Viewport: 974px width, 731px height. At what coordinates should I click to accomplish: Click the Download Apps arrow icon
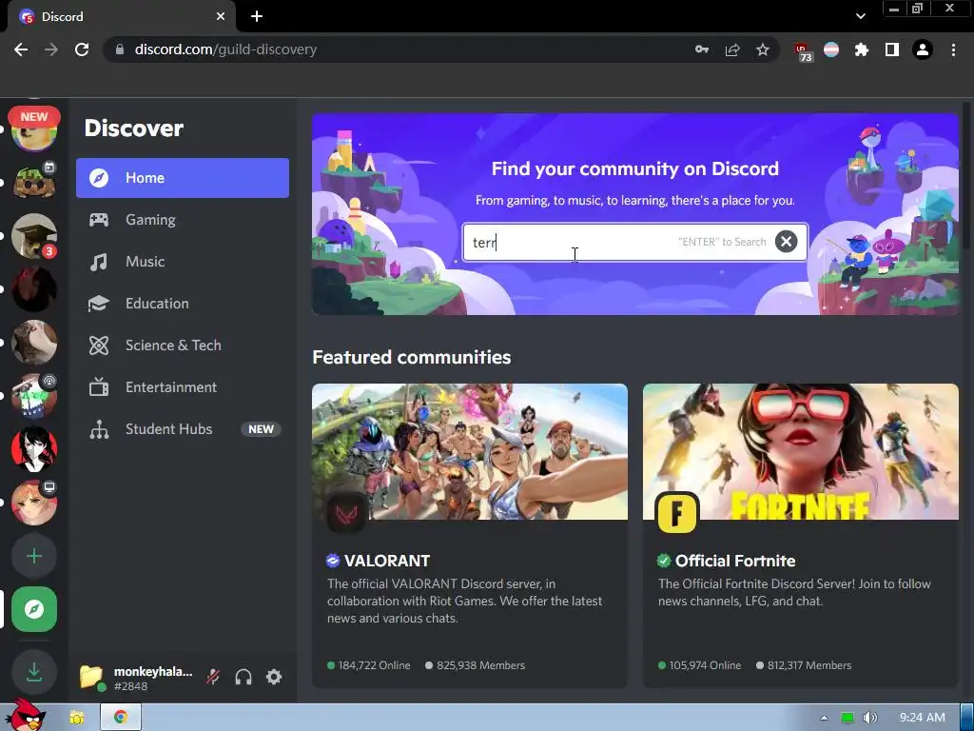[x=34, y=672]
